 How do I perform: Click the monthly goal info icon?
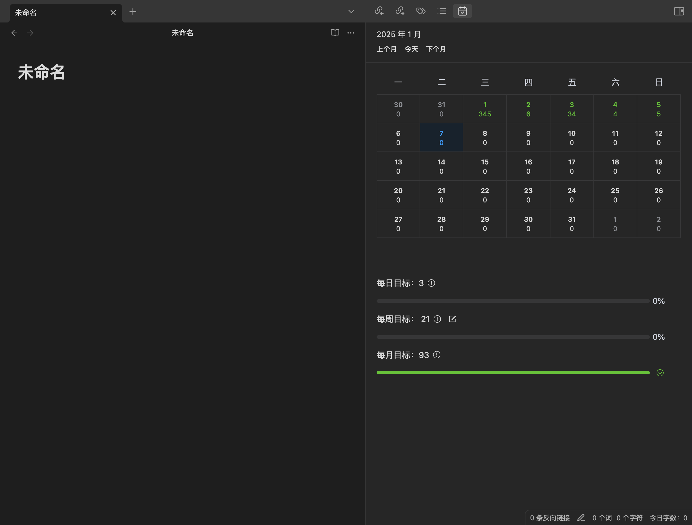tap(436, 355)
